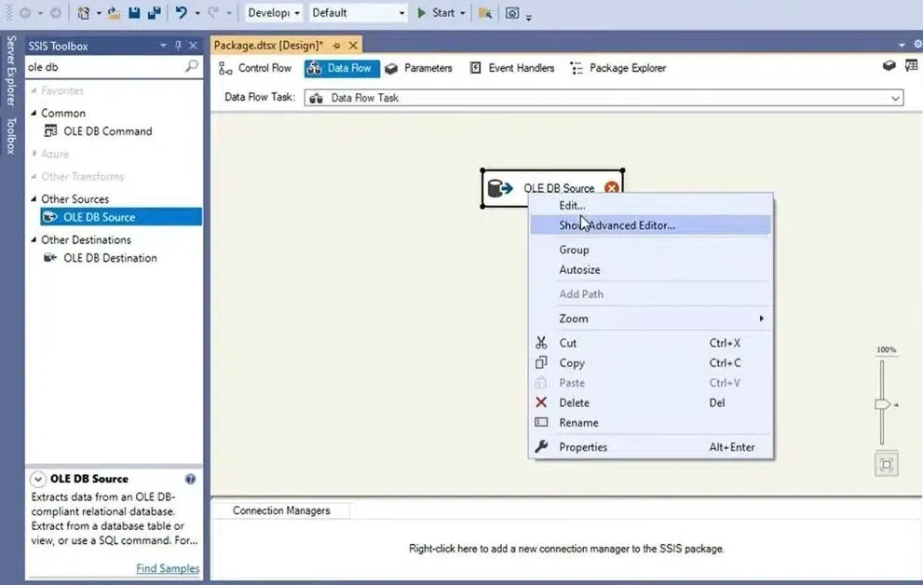Open the Default platform dropdown
The width and height of the screenshot is (923, 585).
(x=401, y=13)
